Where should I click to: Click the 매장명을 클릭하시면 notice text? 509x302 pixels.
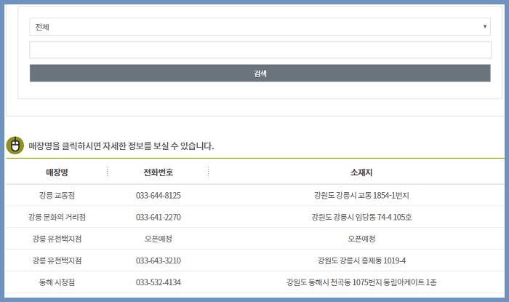coord(121,146)
